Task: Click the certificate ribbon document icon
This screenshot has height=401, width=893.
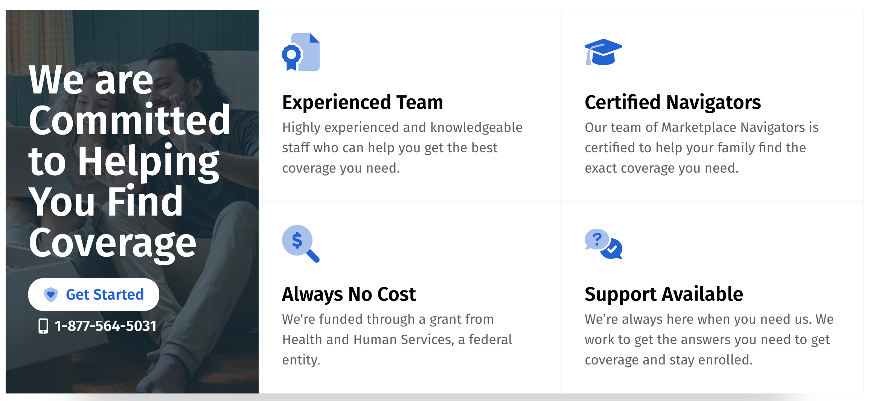Action: [301, 52]
